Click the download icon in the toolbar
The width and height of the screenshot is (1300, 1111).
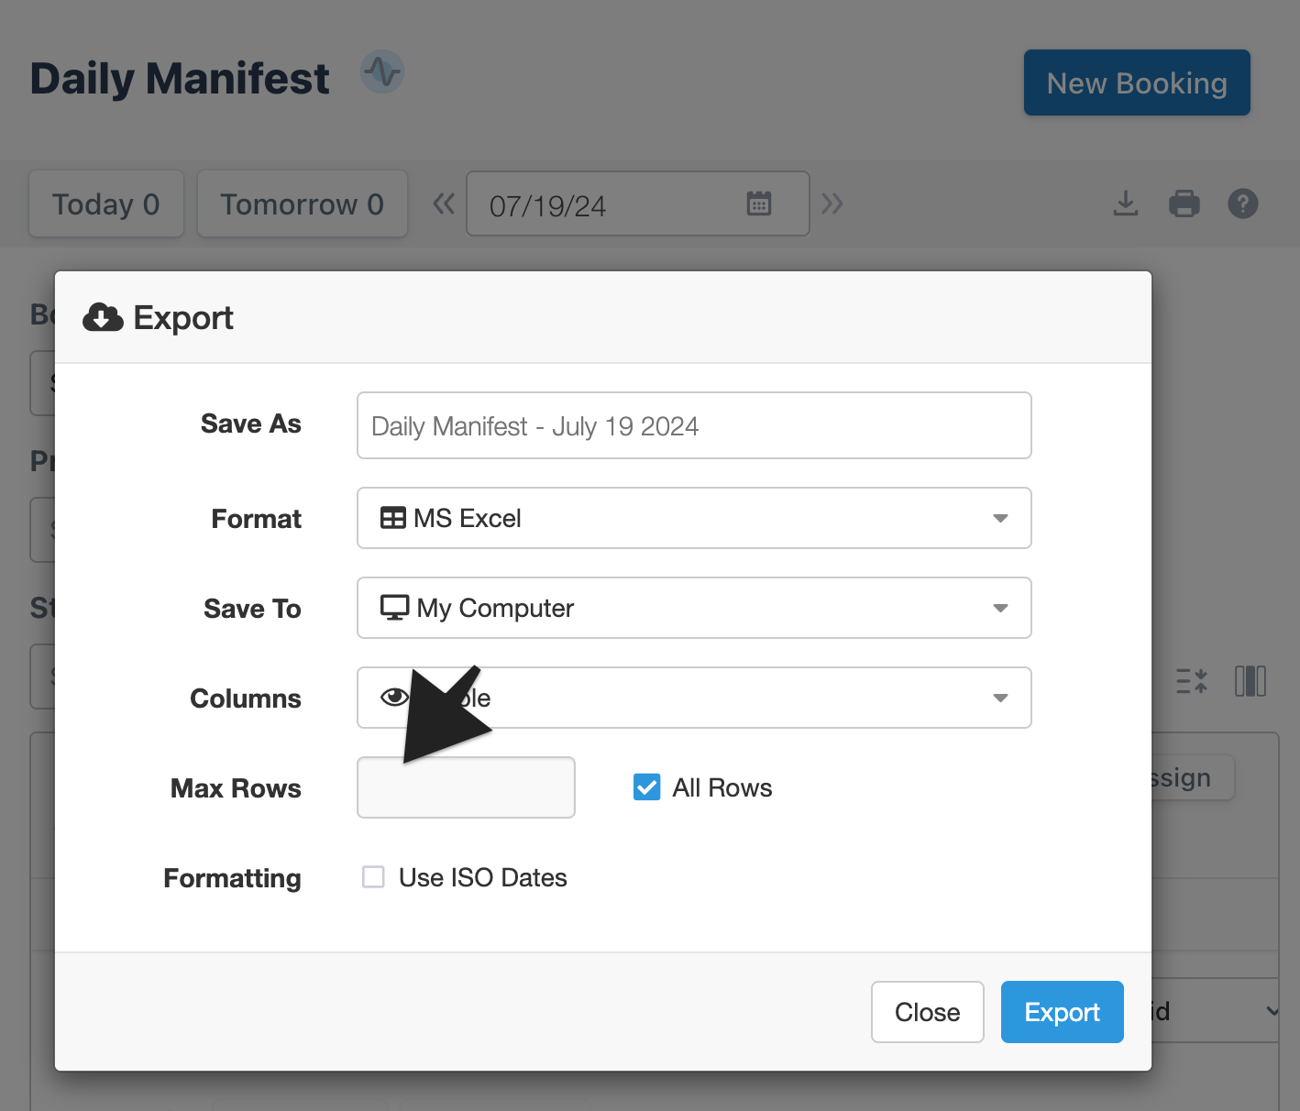point(1126,203)
